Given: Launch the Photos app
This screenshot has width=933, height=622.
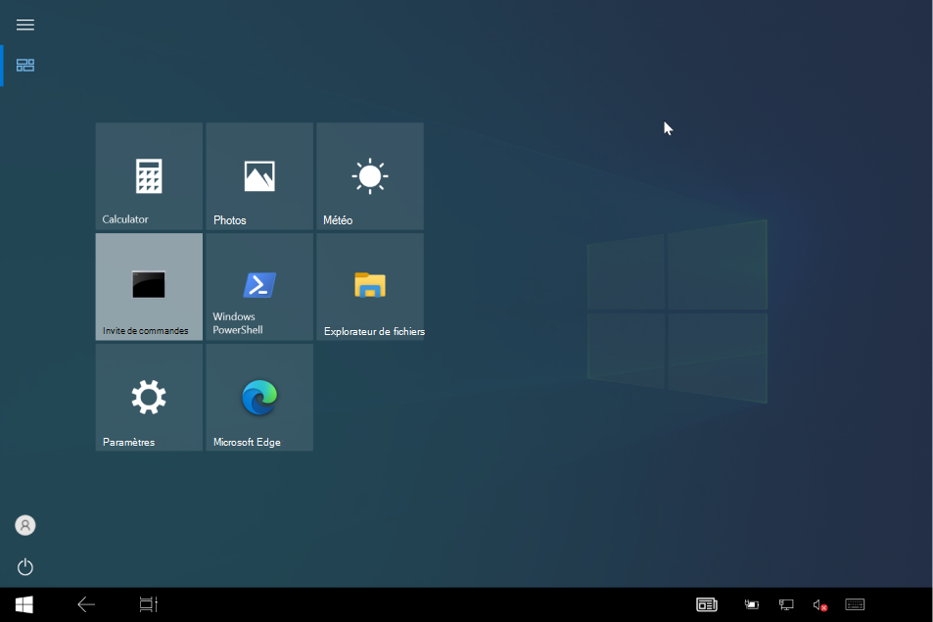Looking at the screenshot, I should point(258,175).
